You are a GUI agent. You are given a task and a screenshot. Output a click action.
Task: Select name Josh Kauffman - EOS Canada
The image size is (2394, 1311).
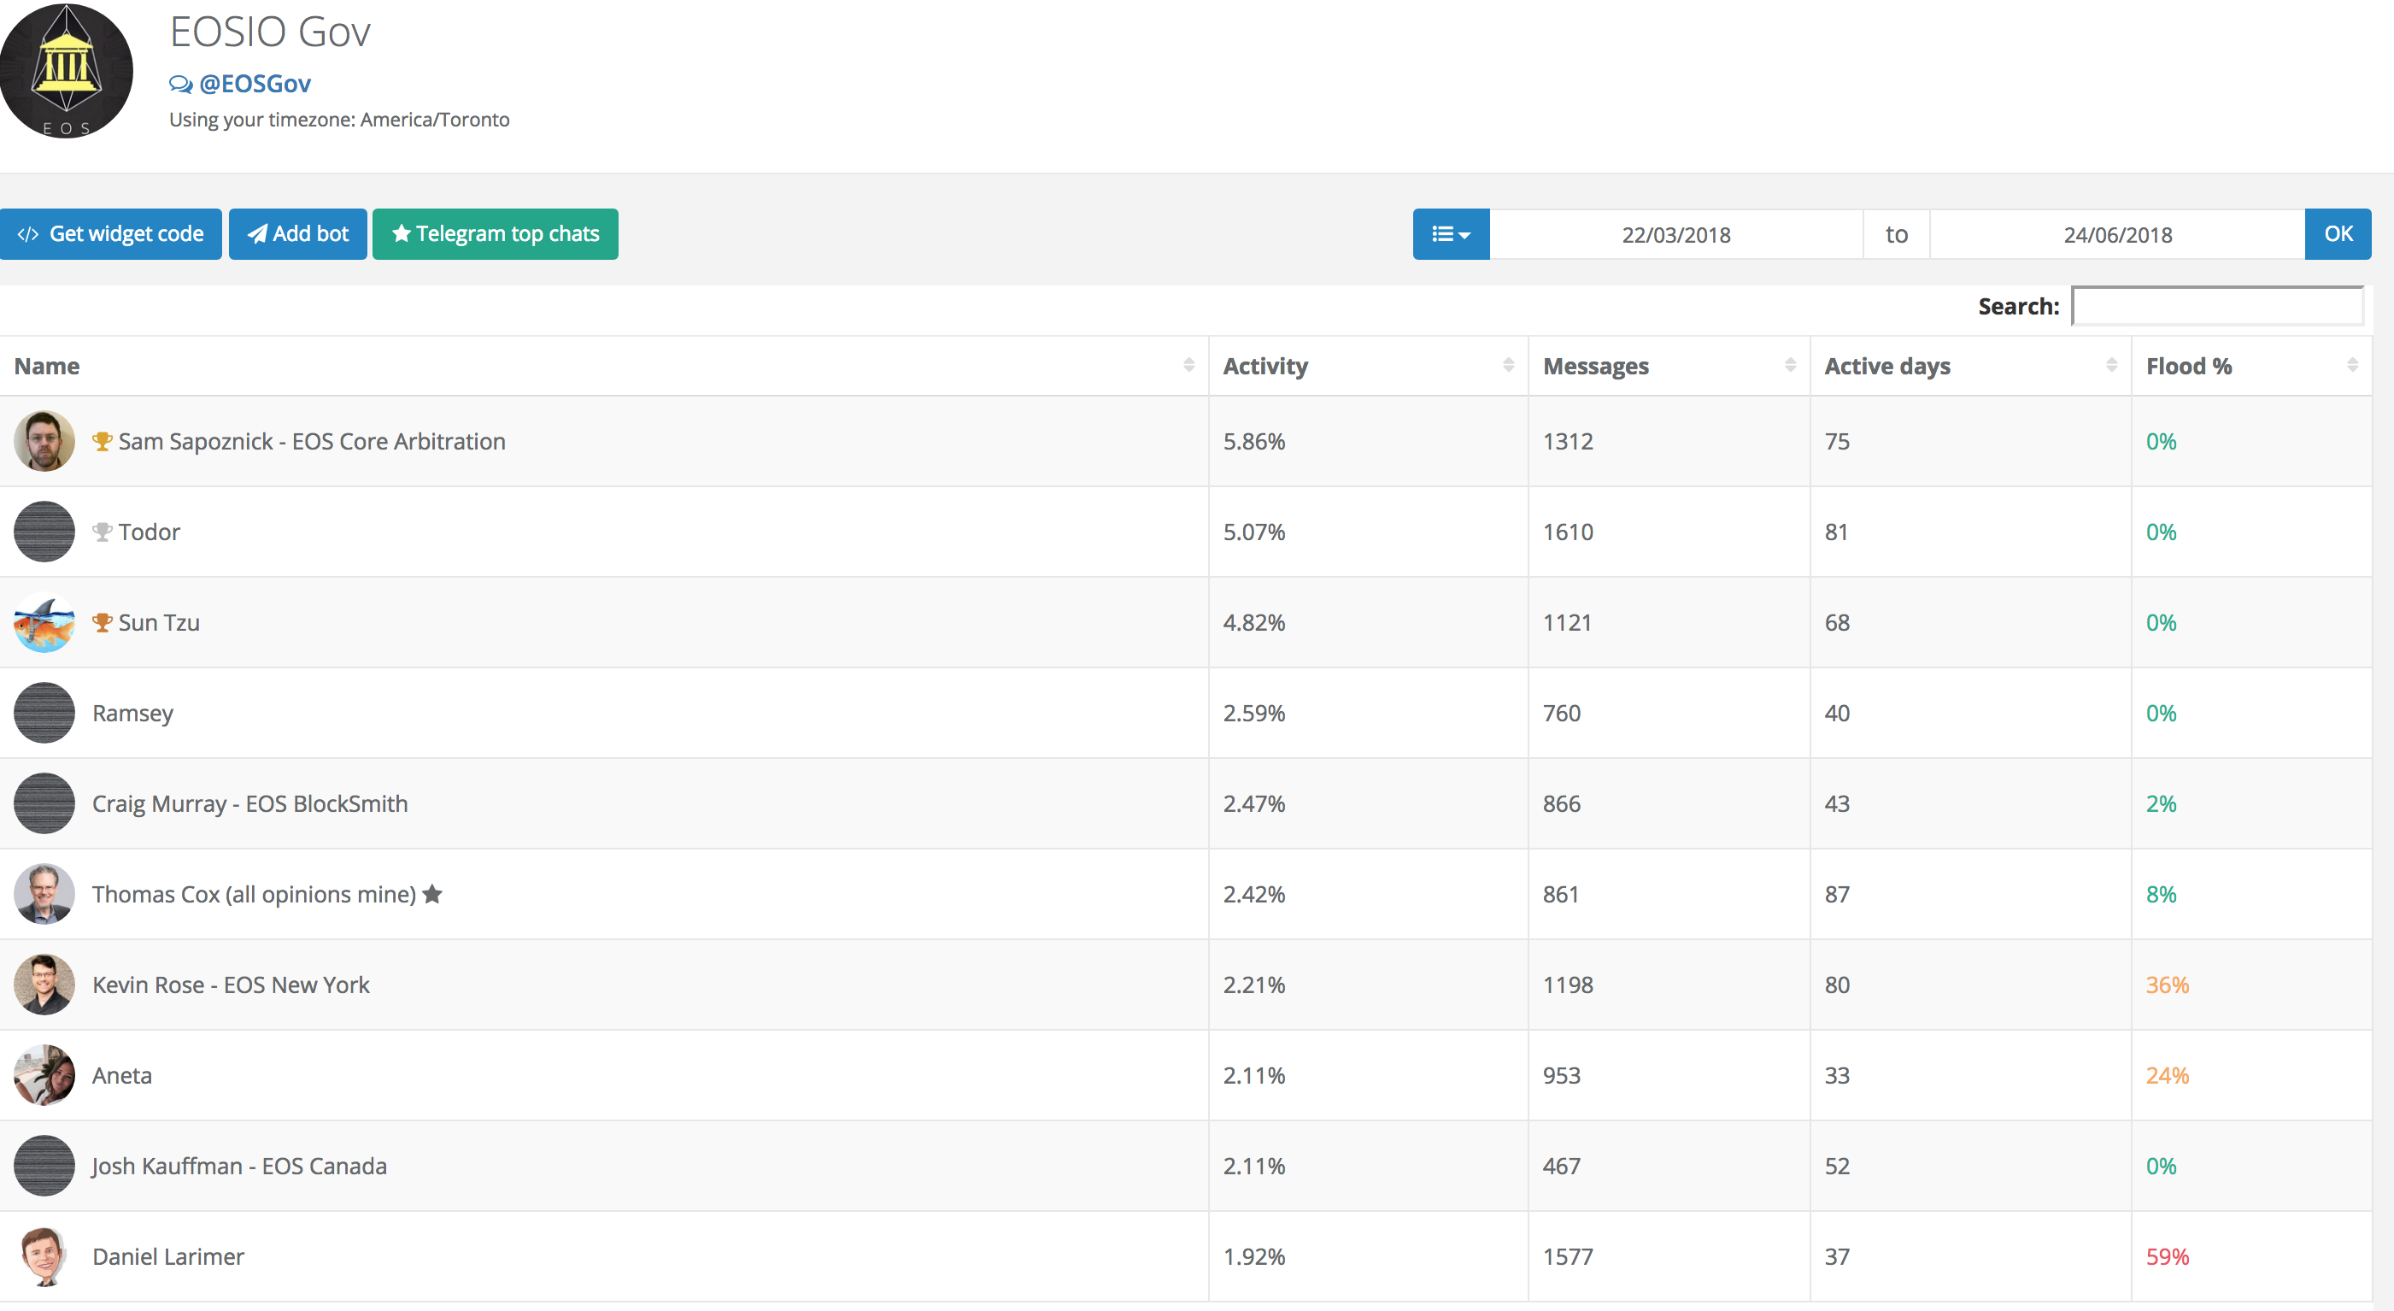click(239, 1166)
